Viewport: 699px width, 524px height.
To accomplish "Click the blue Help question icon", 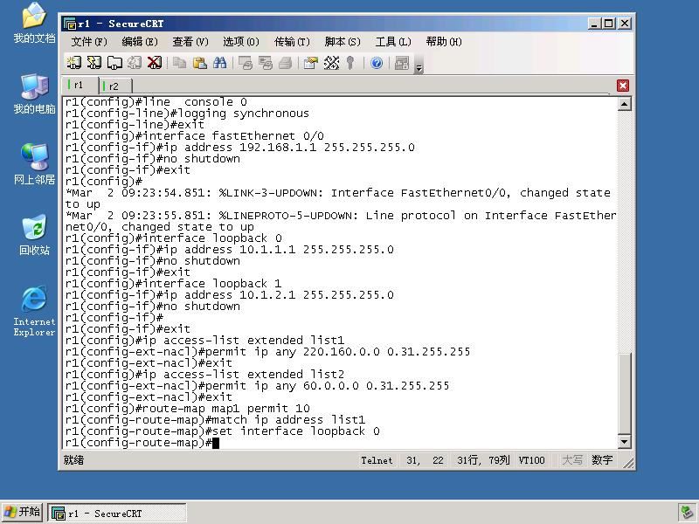I will tap(377, 63).
